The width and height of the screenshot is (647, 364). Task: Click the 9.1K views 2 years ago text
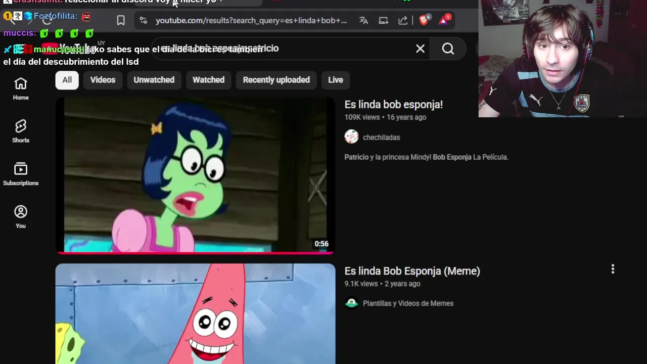382,284
